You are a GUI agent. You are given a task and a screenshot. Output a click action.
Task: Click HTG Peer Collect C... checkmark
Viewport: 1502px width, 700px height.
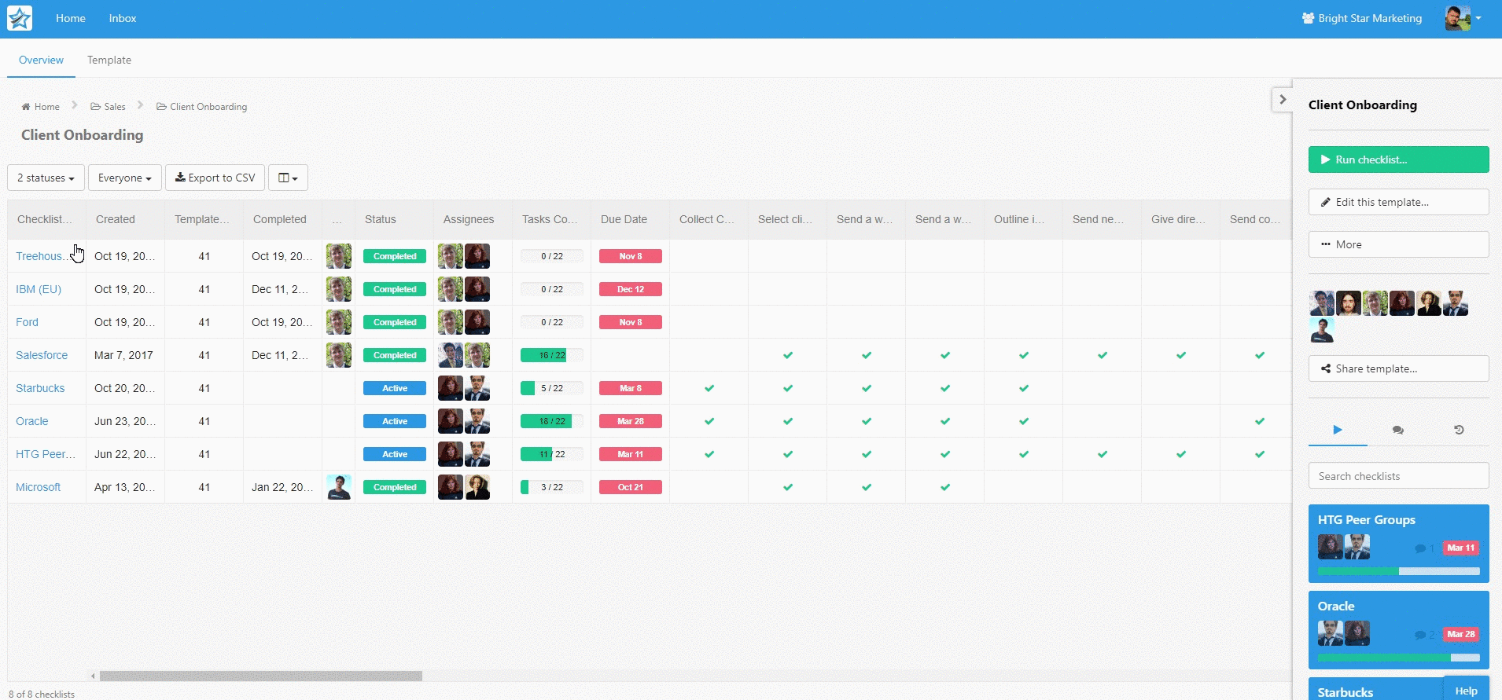(709, 454)
